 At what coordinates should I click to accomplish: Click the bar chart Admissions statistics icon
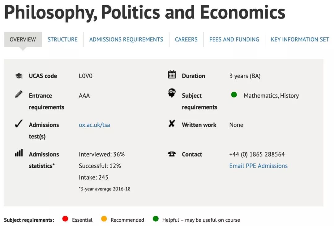click(19, 153)
